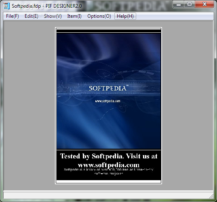Click the window resize grip corner

211,196
